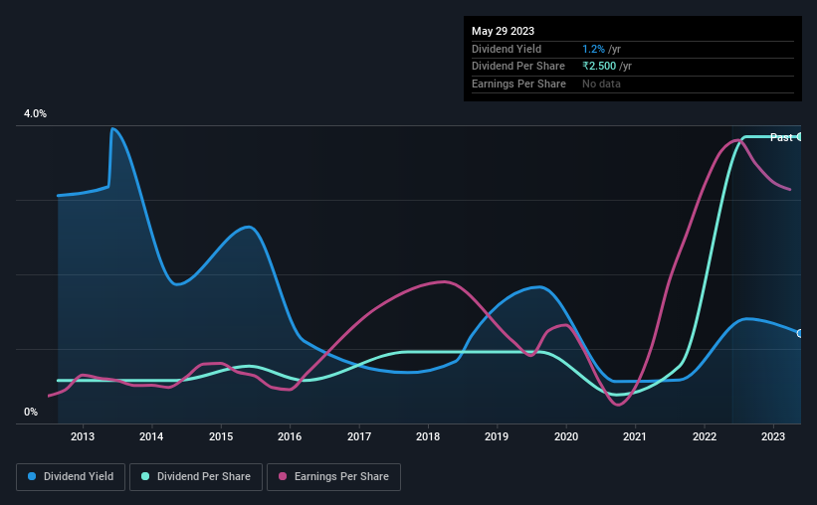
Task: Toggle the Dividend Per Share legend button
Action: tap(196, 477)
